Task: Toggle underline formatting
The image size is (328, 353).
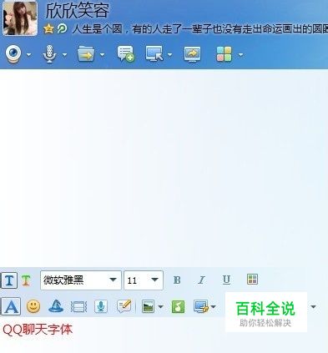Action: pyautogui.click(x=226, y=280)
